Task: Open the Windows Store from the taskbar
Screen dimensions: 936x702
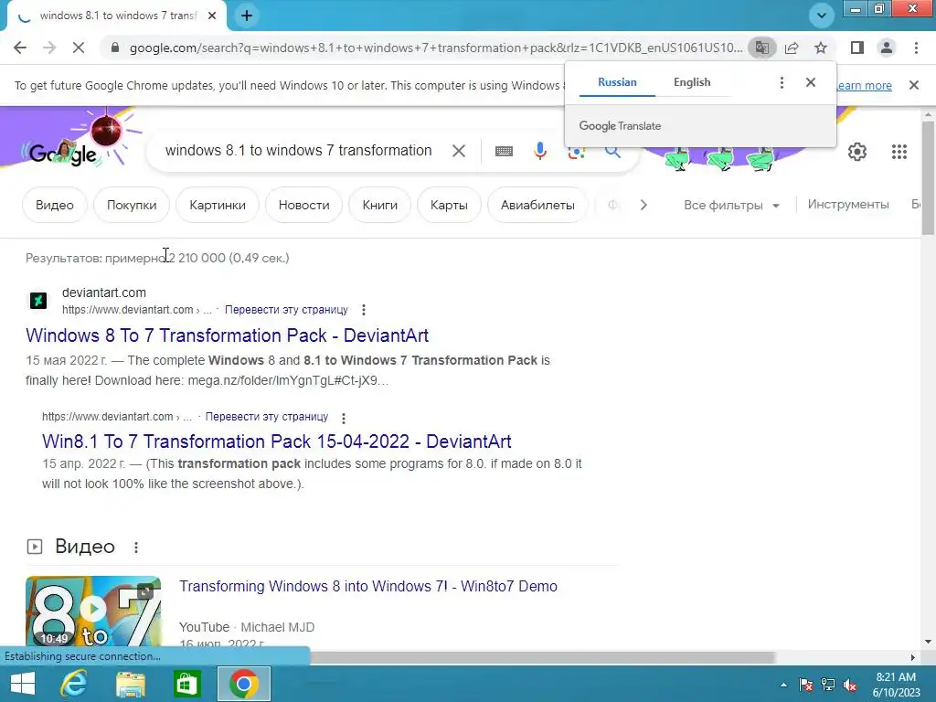Action: coord(186,684)
